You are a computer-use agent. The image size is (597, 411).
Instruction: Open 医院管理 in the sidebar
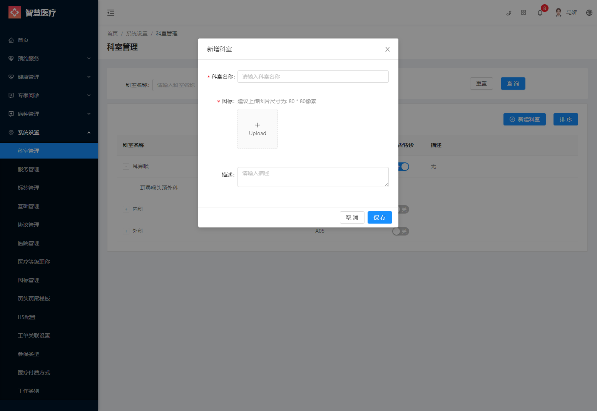pos(49,243)
